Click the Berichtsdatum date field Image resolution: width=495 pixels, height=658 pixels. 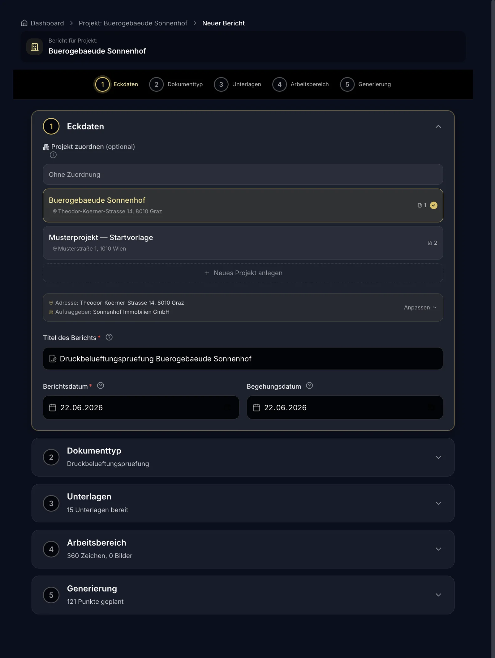tap(141, 407)
